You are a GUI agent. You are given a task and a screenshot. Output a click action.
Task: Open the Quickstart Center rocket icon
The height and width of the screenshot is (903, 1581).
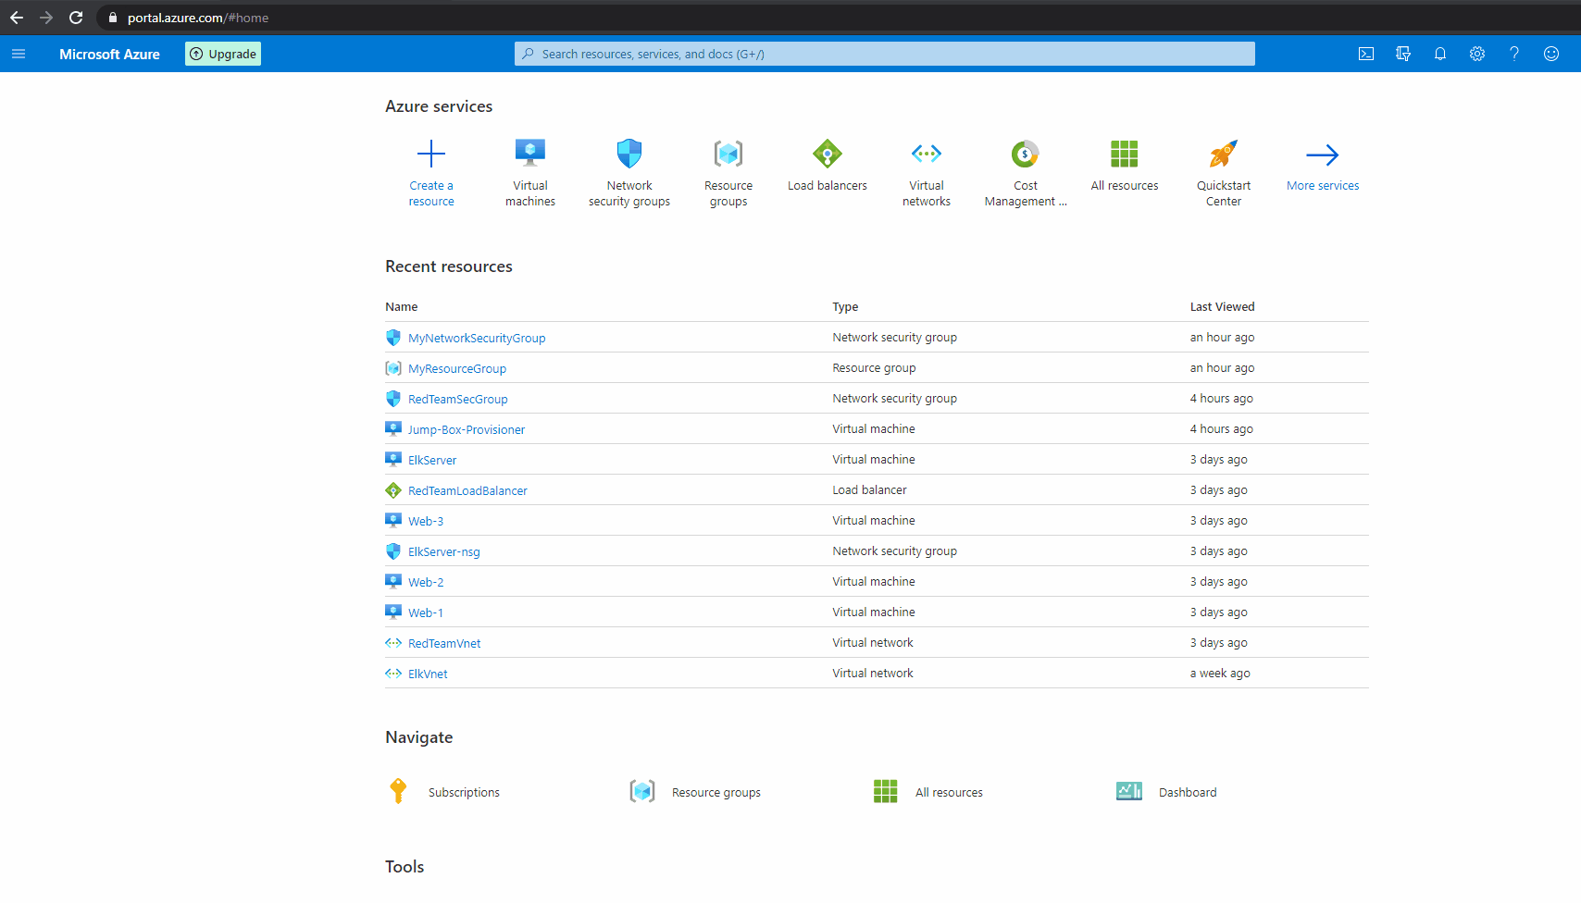tap(1224, 154)
